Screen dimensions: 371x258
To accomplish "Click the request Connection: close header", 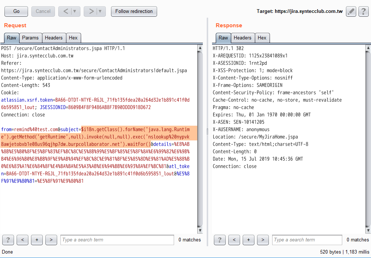I will 23,115.
